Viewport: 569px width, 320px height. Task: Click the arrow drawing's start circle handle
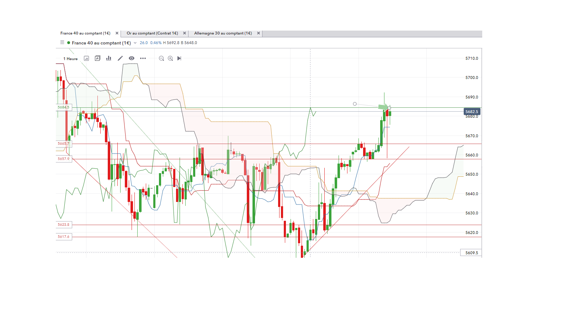click(355, 104)
